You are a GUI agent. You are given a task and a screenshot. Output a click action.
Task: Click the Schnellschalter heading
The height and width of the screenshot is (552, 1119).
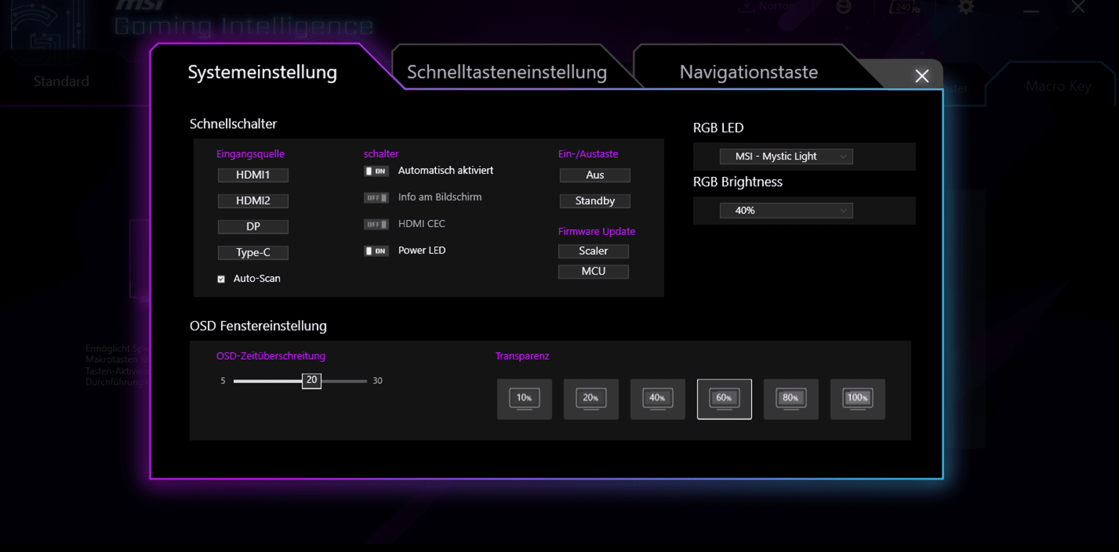[x=233, y=124]
